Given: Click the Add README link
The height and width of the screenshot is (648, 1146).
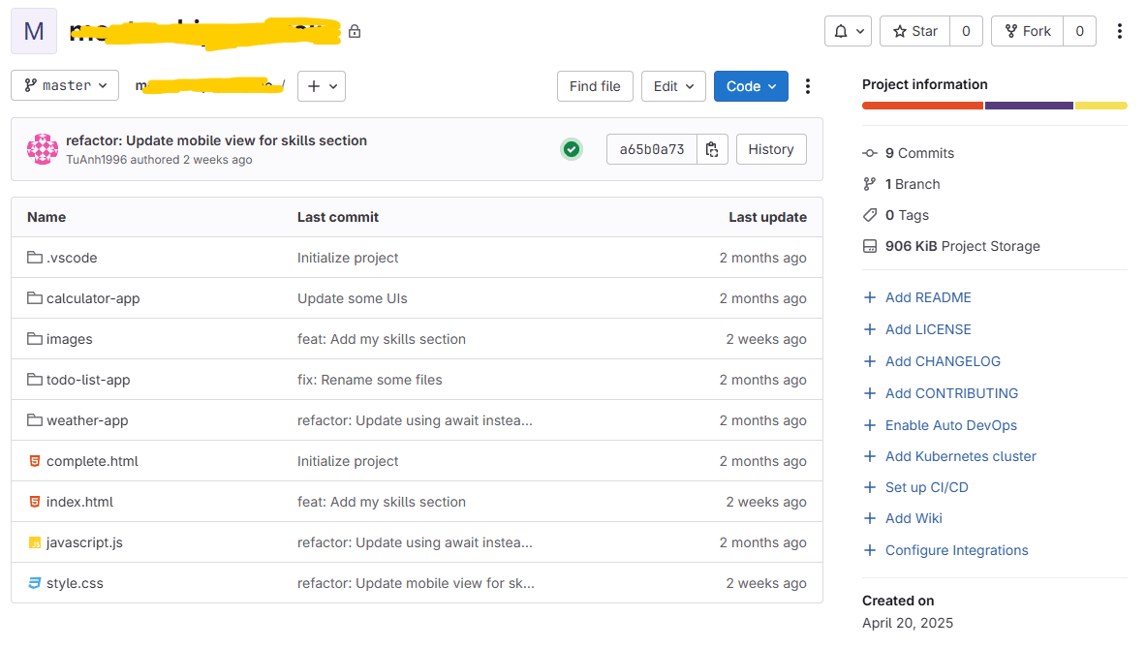Looking at the screenshot, I should tap(927, 297).
